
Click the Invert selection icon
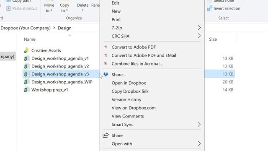tap(210, 8)
